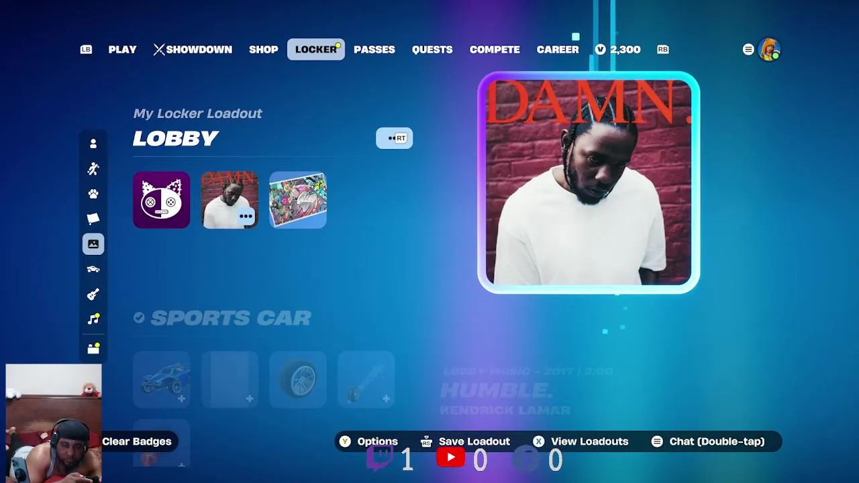Open the Emotes running-figure category
Screen dimensions: 859x483
click(93, 169)
